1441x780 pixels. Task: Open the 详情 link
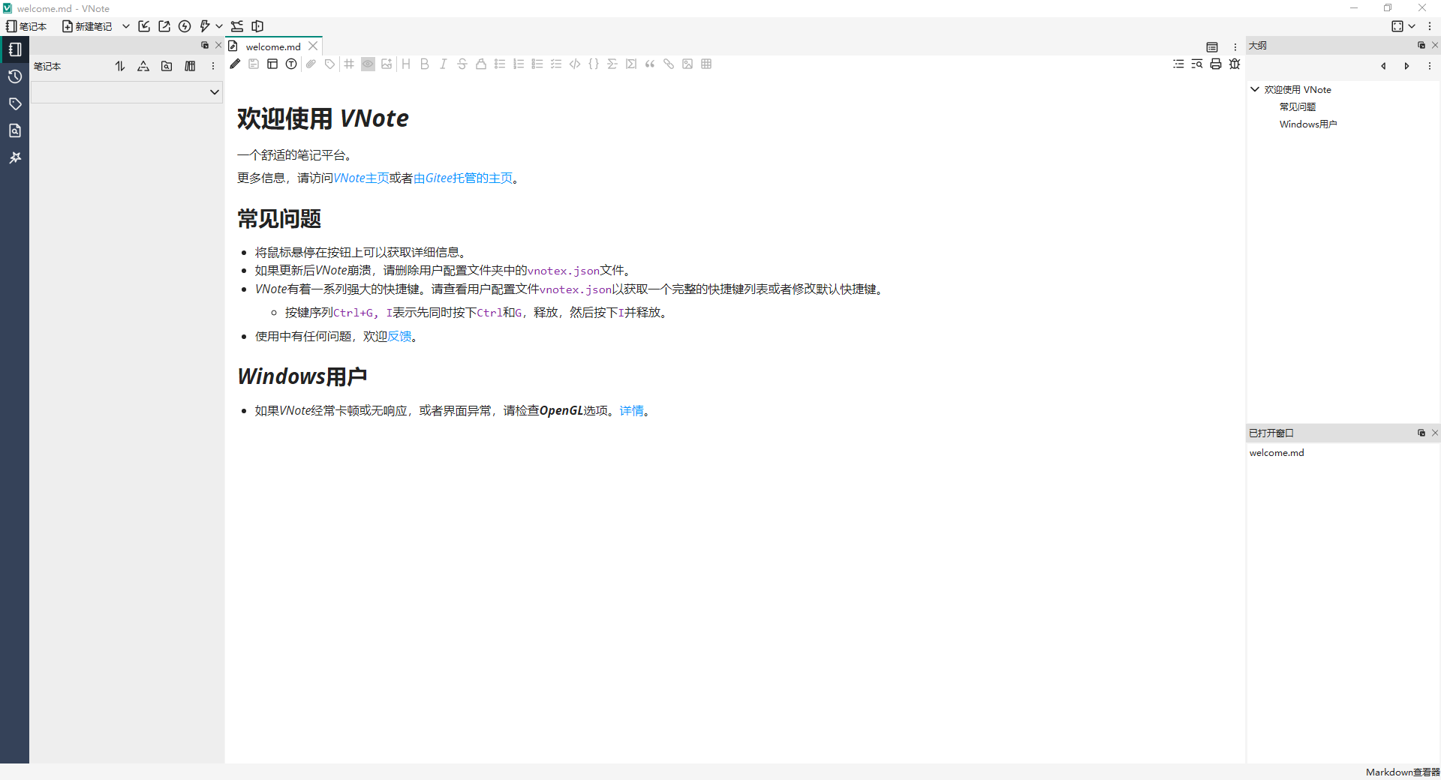point(631,411)
